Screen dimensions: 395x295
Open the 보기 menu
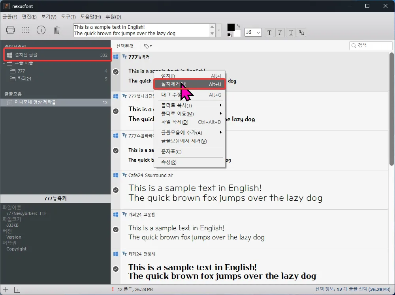pos(49,17)
